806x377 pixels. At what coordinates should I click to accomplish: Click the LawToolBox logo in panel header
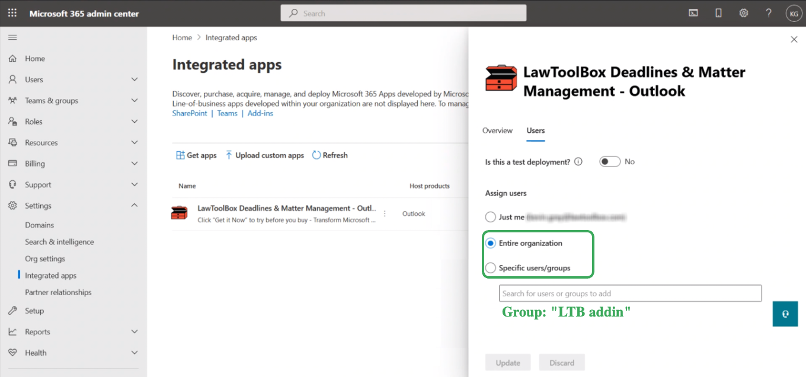point(501,78)
